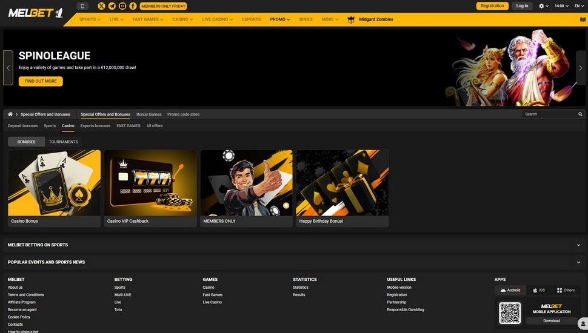Open Happy Birthday Bonus card
Screen dimensions: 588x333
[x=342, y=188]
